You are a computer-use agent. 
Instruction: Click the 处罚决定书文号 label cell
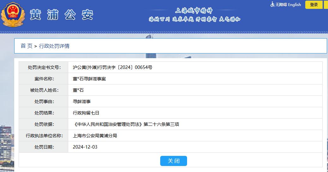point(44,67)
